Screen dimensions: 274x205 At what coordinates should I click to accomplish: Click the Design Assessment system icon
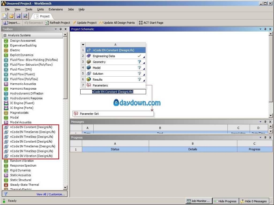6,41
